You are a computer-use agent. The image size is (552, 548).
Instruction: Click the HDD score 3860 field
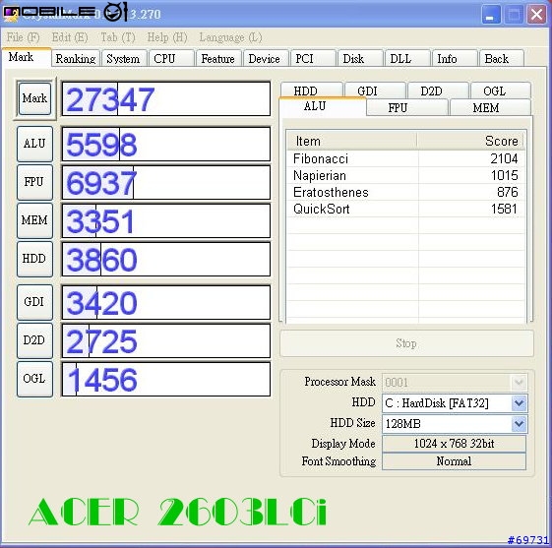(x=166, y=259)
